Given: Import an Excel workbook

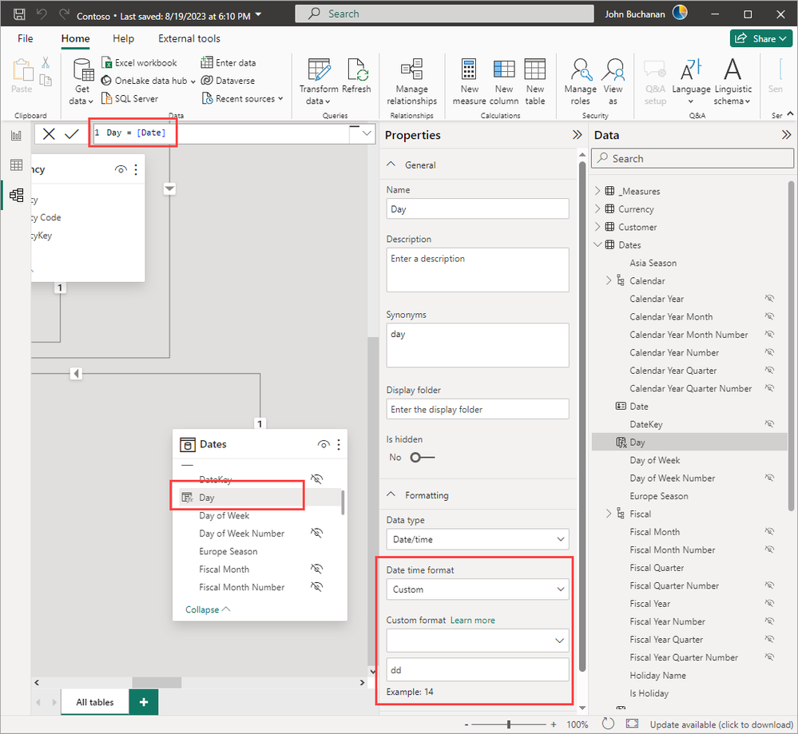Looking at the screenshot, I should [x=140, y=62].
